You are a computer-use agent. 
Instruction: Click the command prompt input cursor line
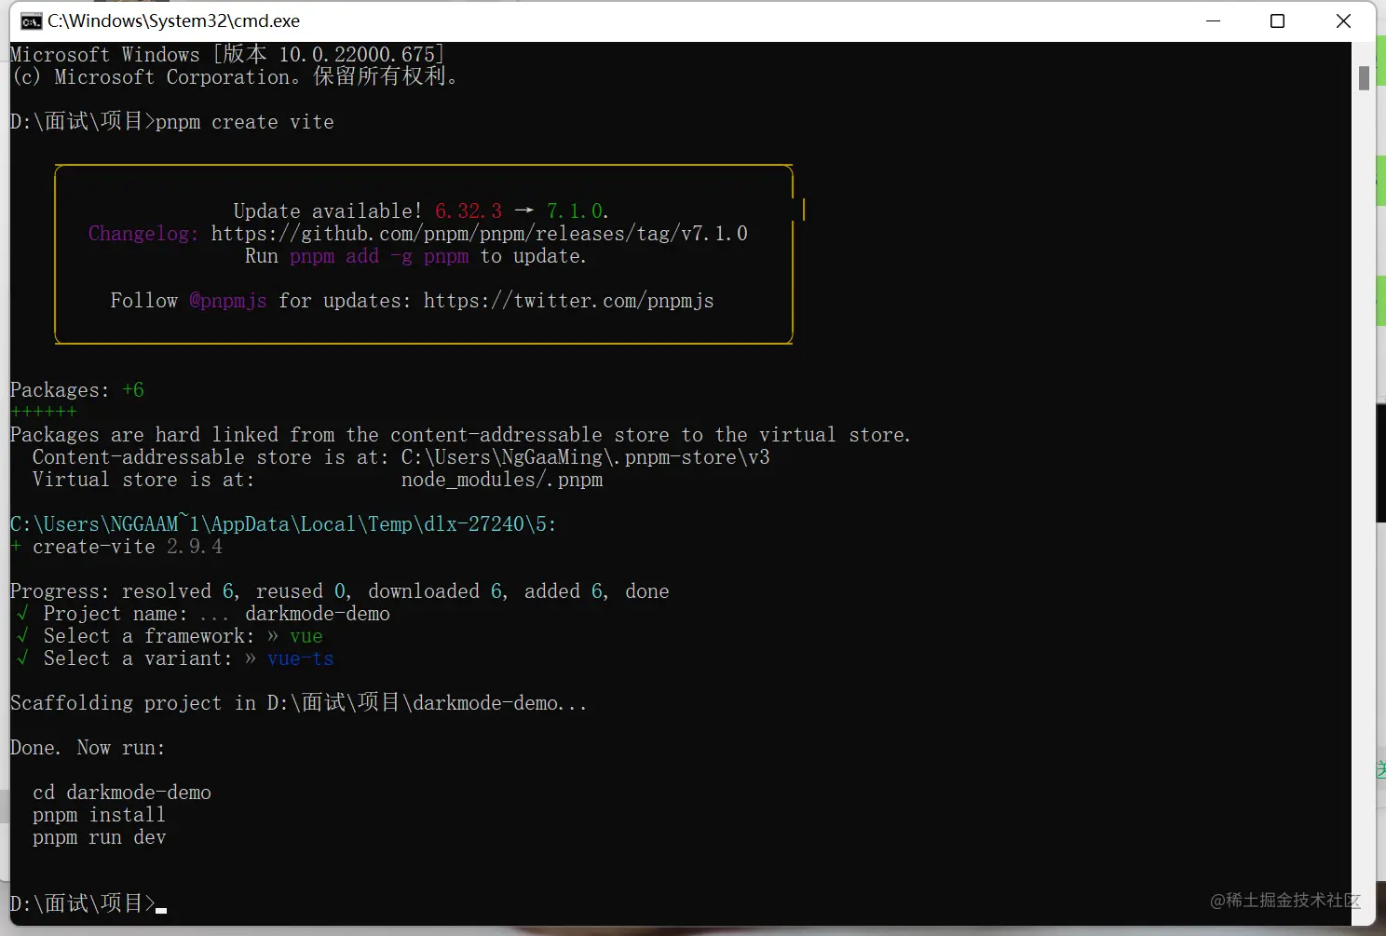pyautogui.click(x=88, y=903)
